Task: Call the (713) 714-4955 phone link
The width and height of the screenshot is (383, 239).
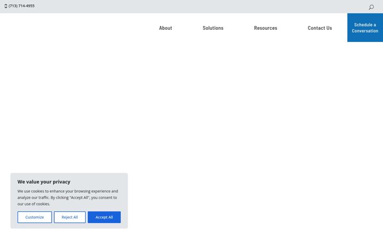Action: click(21, 6)
